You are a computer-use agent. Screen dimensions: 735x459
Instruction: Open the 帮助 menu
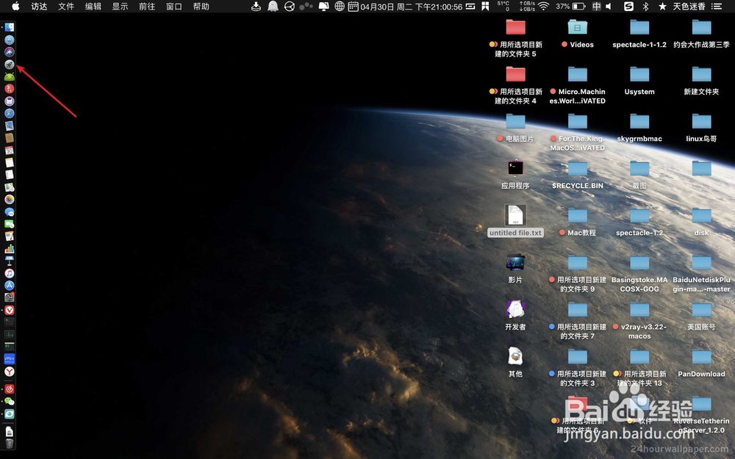coord(201,6)
